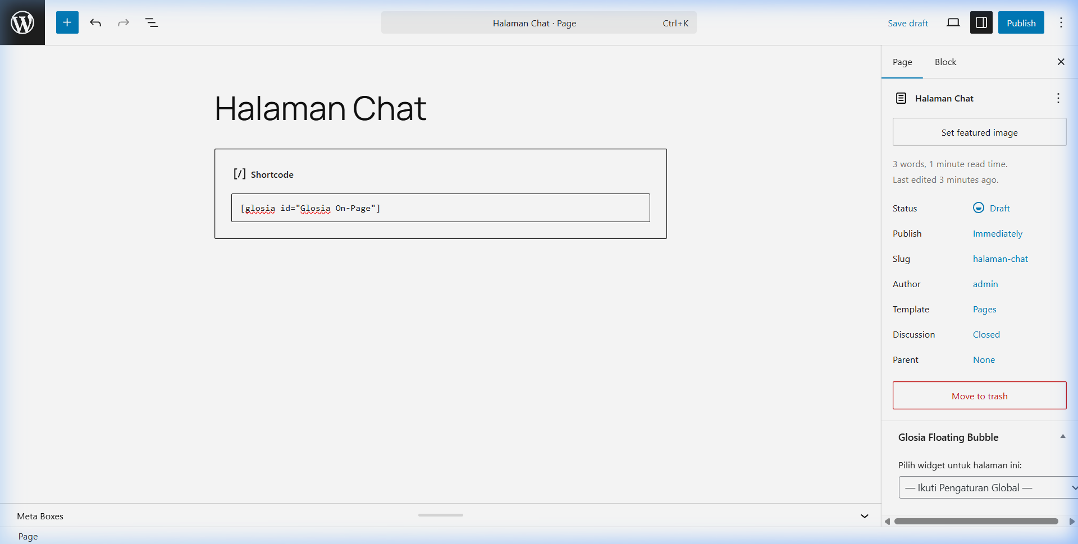Change the Closed discussion setting
Screen dimensions: 1078x544
click(986, 334)
